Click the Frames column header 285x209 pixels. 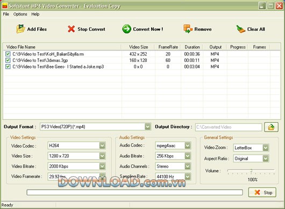point(259,47)
